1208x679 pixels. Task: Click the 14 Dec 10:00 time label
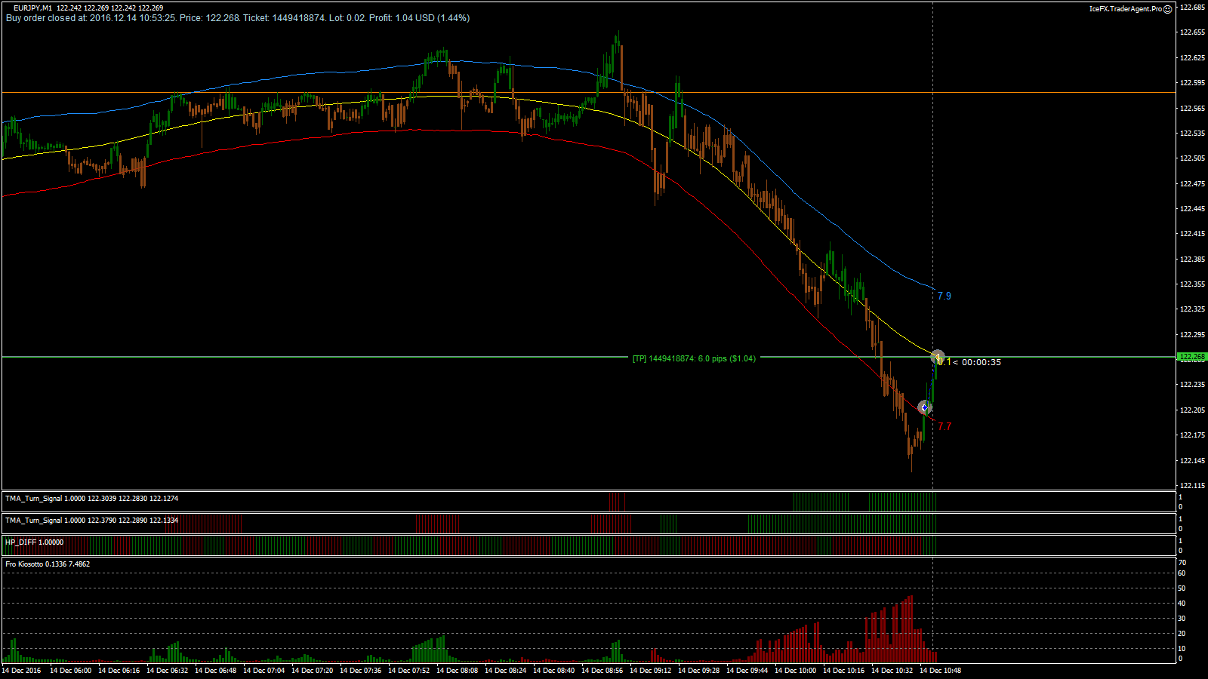796,670
